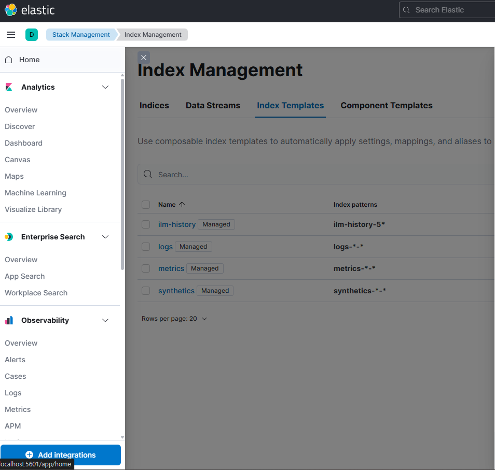The width and height of the screenshot is (495, 470).
Task: Open Alerts under Observability
Action: tap(15, 360)
